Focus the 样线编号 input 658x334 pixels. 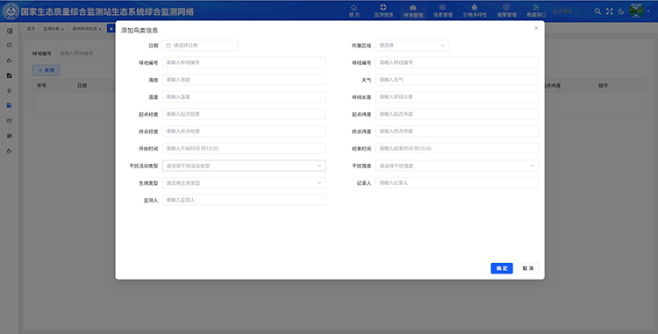[457, 62]
